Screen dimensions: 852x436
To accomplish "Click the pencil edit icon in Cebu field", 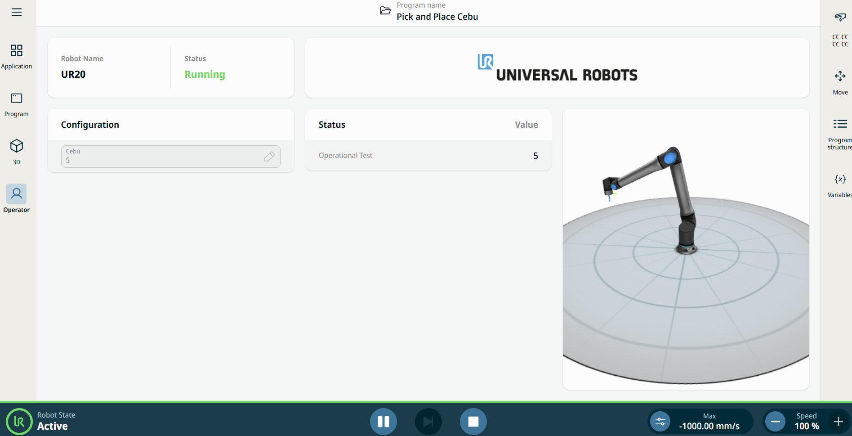I will [269, 157].
